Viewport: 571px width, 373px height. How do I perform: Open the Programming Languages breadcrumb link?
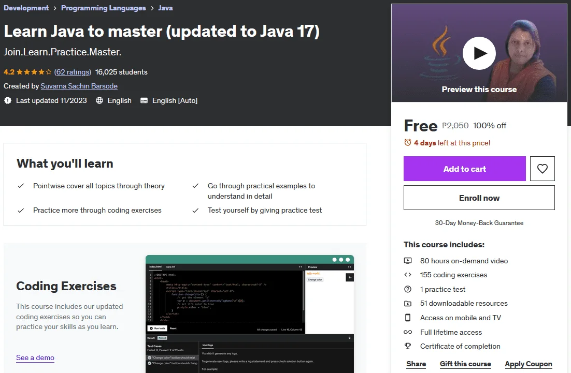pos(104,8)
